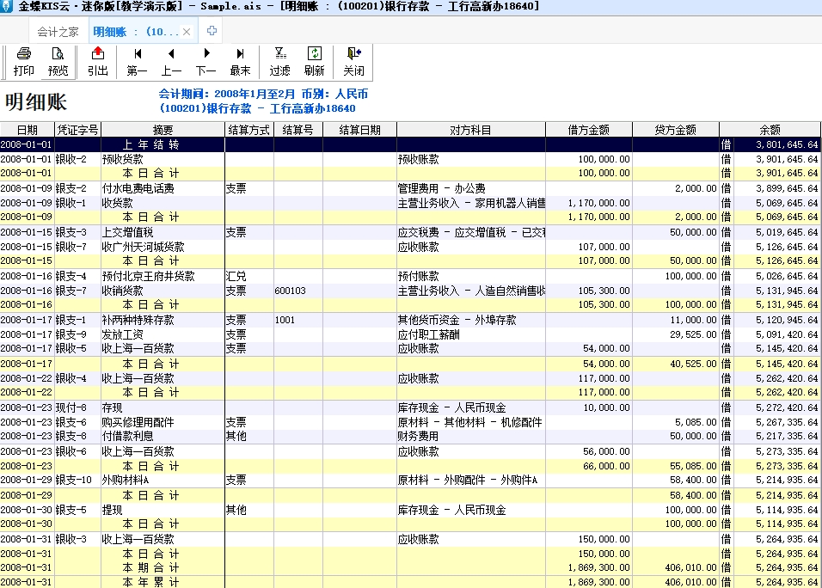This screenshot has height=588, width=822.
Task: Select the 上年结转 row
Action: pos(410,144)
